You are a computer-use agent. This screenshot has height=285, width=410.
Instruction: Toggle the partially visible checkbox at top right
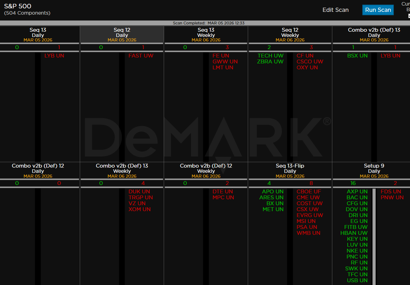(x=409, y=16)
